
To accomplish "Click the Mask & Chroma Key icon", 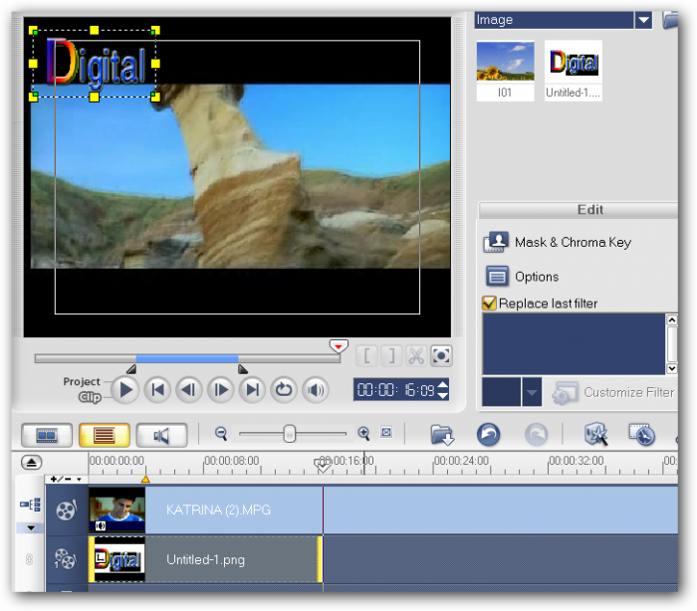I will tap(496, 242).
